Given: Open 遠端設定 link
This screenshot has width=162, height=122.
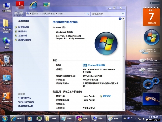Looking at the screenshot, I should (23, 31).
